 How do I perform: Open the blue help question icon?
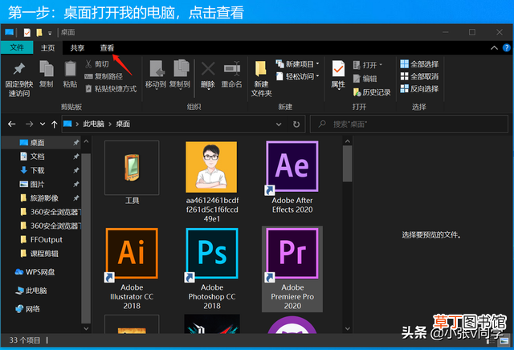point(507,48)
